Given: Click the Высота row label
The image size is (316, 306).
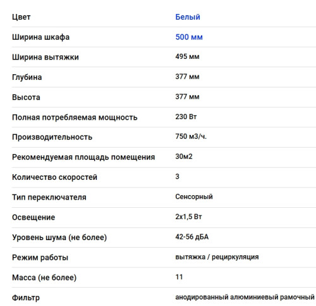Looking at the screenshot, I should tap(26, 98).
